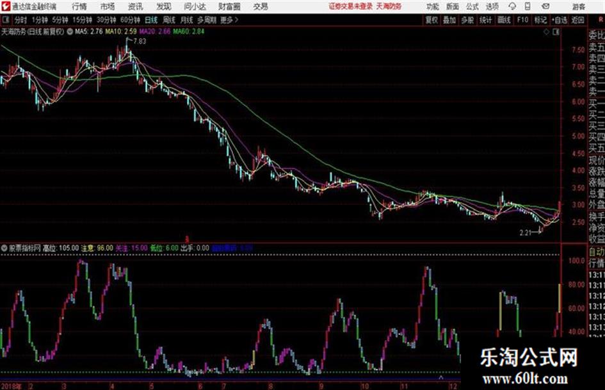Open the 多周期 multi-period view

207,20
